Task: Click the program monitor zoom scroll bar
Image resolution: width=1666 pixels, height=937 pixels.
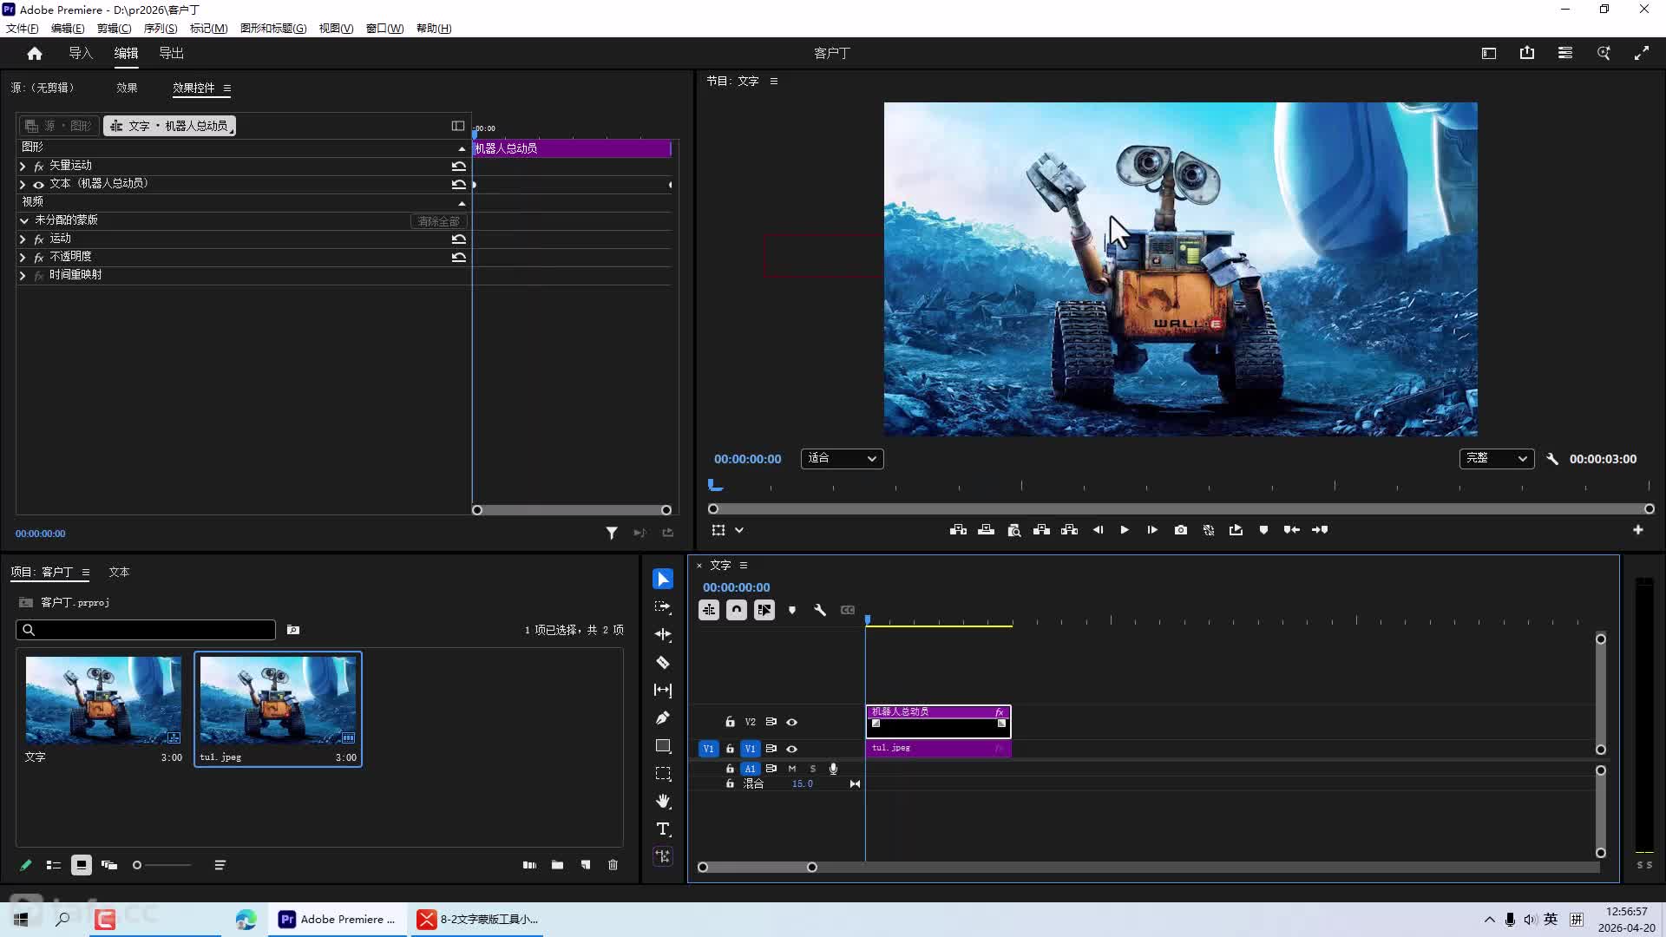Action: (1181, 509)
